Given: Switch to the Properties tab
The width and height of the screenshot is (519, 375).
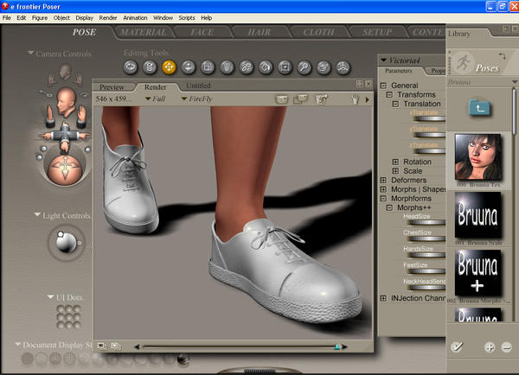Looking at the screenshot, I should (x=438, y=71).
